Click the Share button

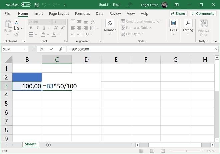point(178,14)
